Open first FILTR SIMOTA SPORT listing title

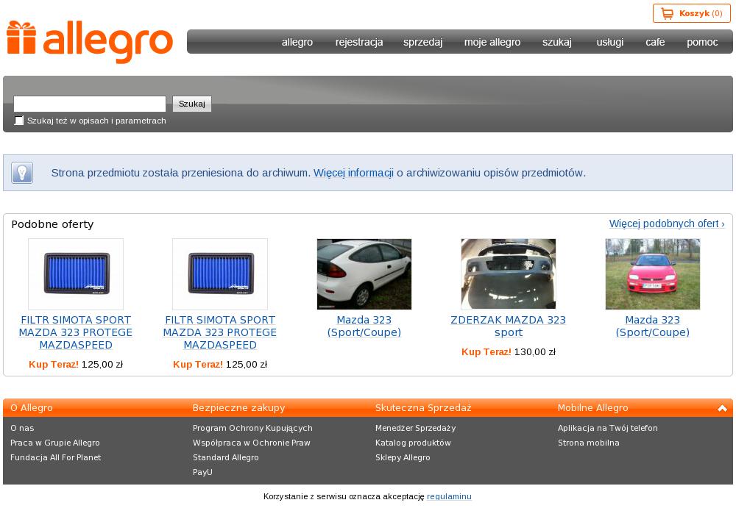(x=76, y=332)
